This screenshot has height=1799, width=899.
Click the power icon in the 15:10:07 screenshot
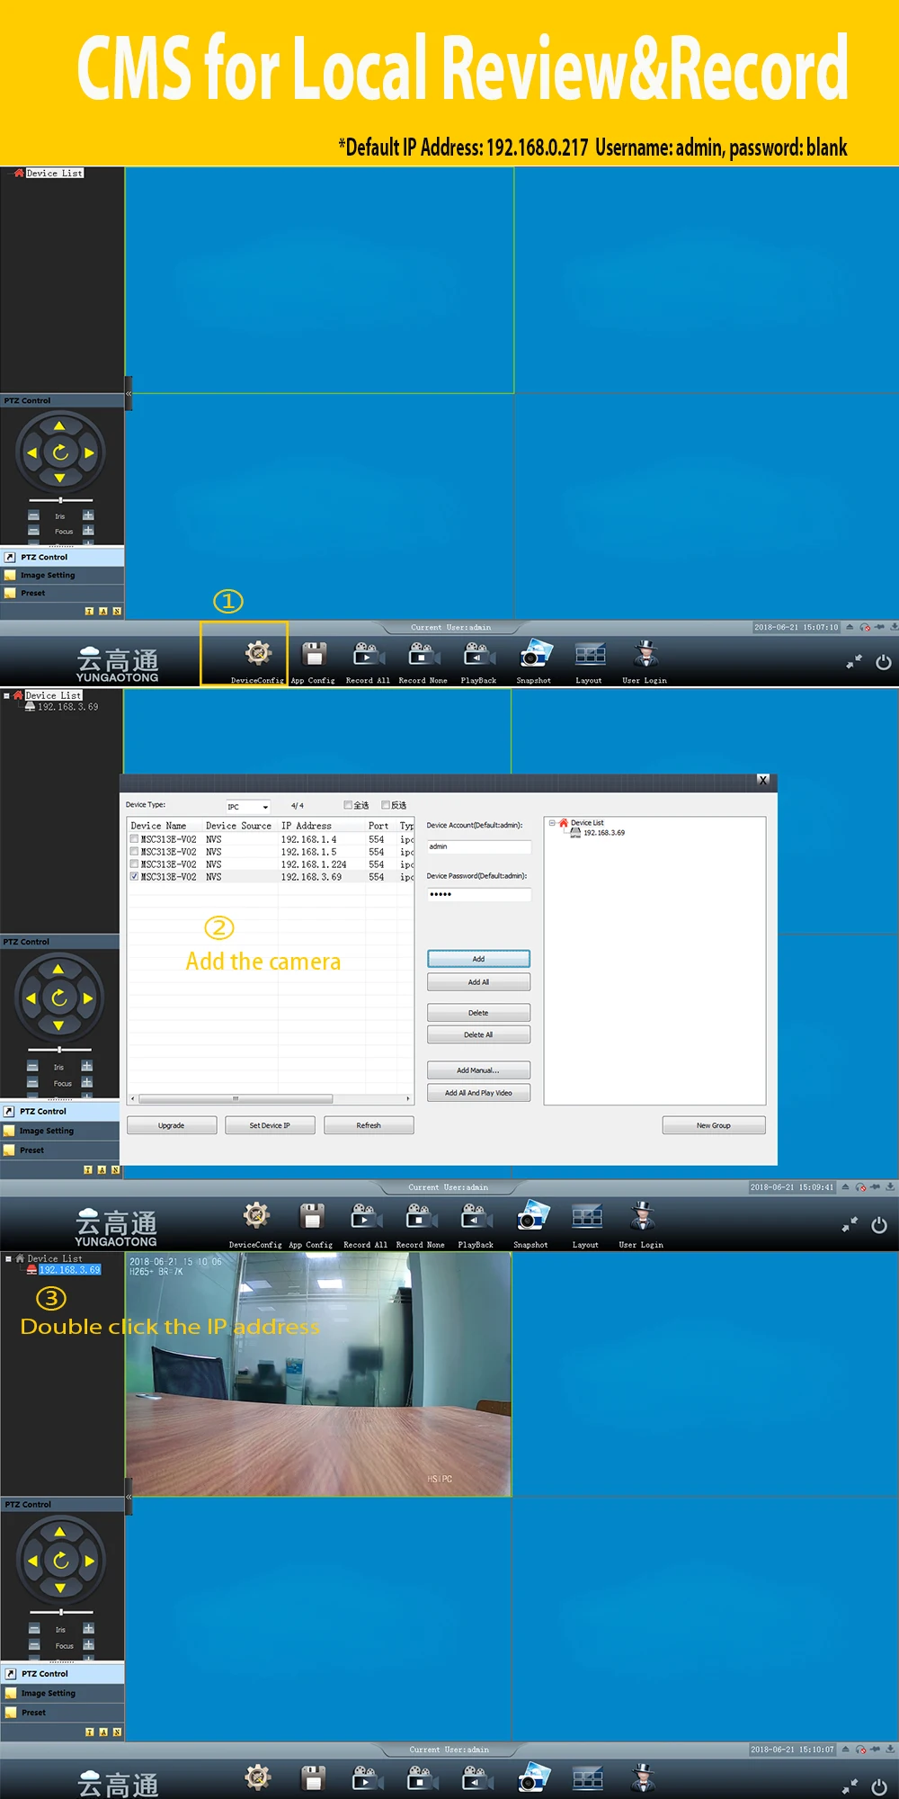point(879,1787)
